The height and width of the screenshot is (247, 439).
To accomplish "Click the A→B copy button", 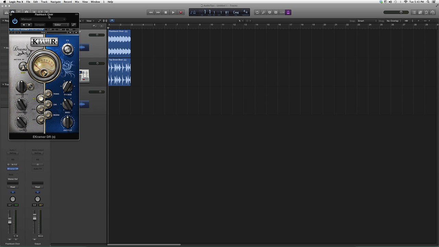I will click(49, 30).
